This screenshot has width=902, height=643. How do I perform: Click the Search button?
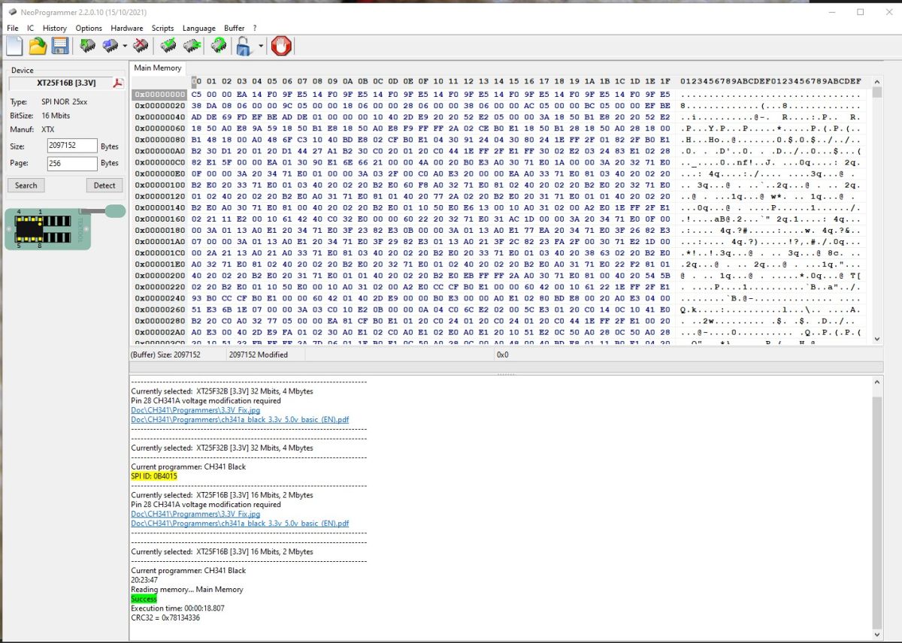click(26, 186)
